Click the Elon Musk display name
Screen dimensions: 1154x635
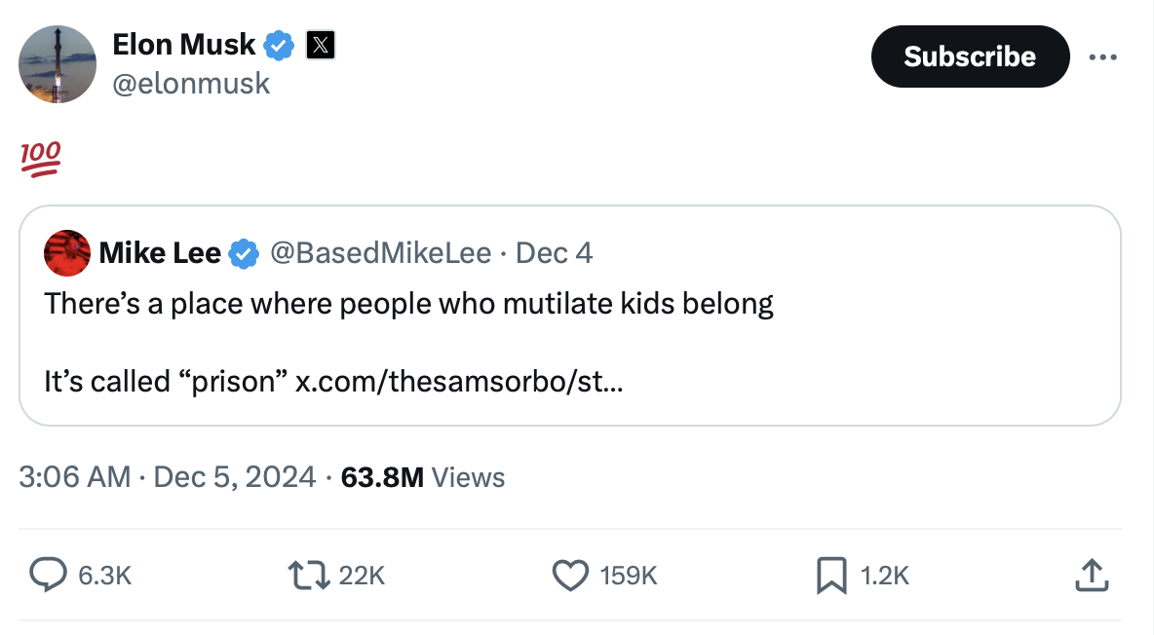183,44
